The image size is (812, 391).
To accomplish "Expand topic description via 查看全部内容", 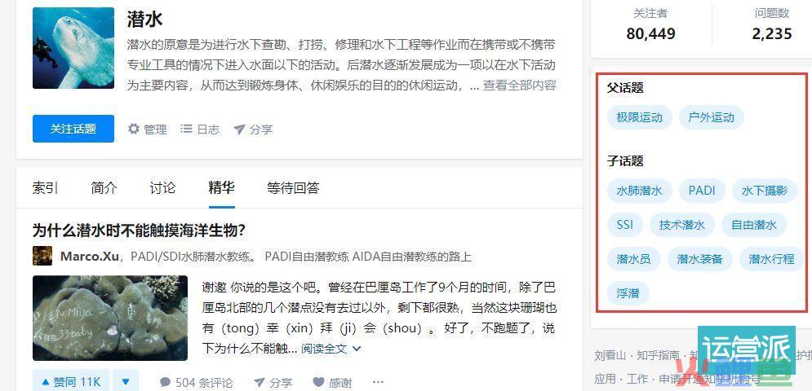I will (x=519, y=86).
